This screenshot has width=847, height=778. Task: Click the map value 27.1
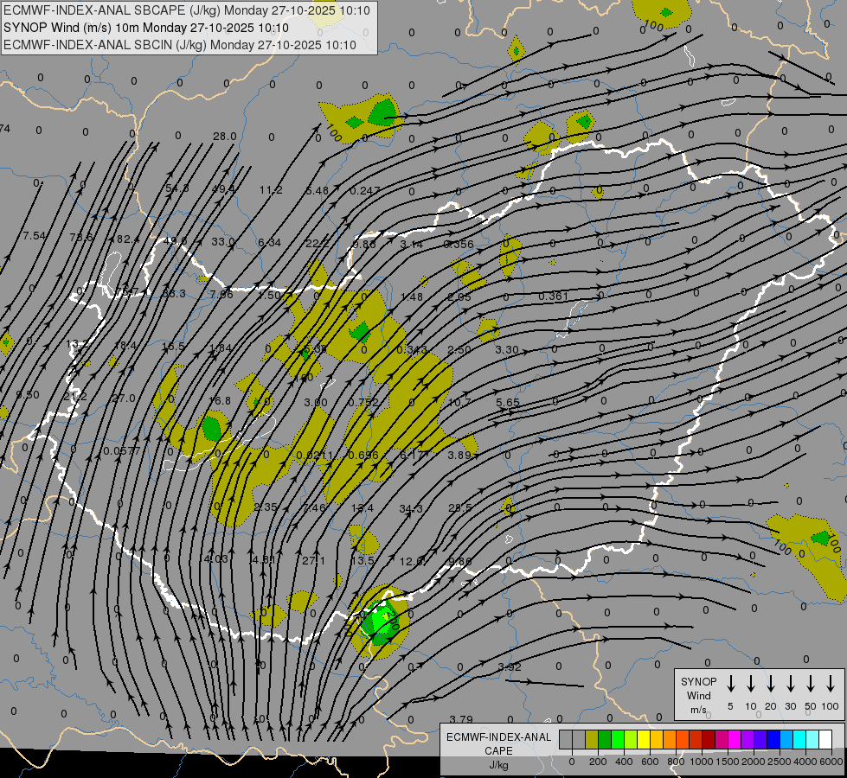313,560
